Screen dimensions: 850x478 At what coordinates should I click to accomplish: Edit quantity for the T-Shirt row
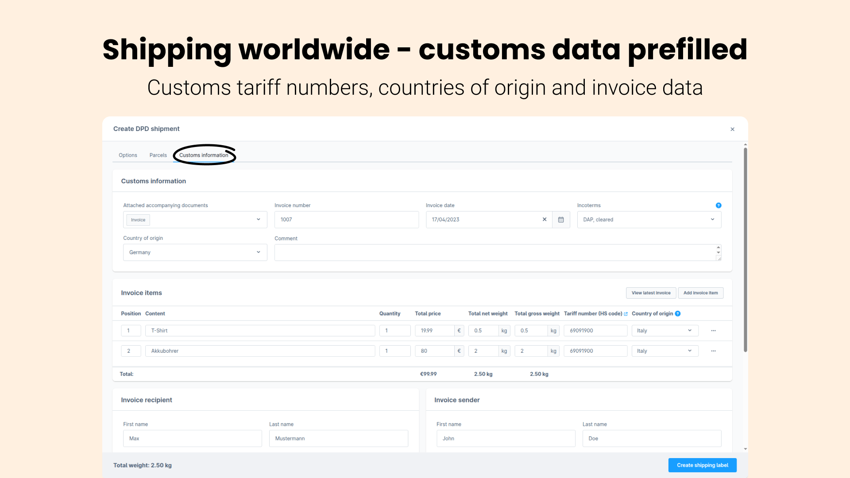click(x=395, y=331)
